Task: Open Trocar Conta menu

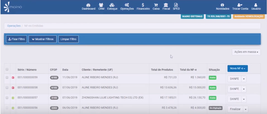Action: 240,7
